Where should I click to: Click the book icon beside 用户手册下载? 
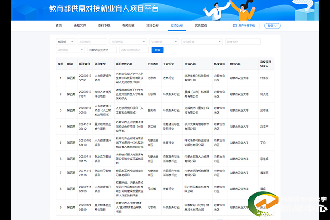click(235, 26)
